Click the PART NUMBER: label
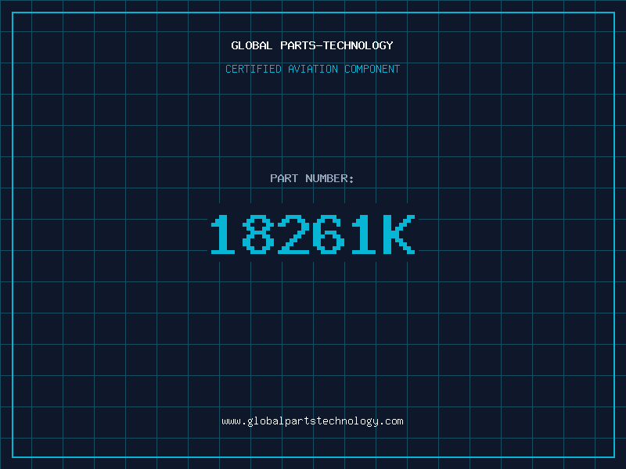Image resolution: width=626 pixels, height=469 pixels. pyautogui.click(x=311, y=178)
